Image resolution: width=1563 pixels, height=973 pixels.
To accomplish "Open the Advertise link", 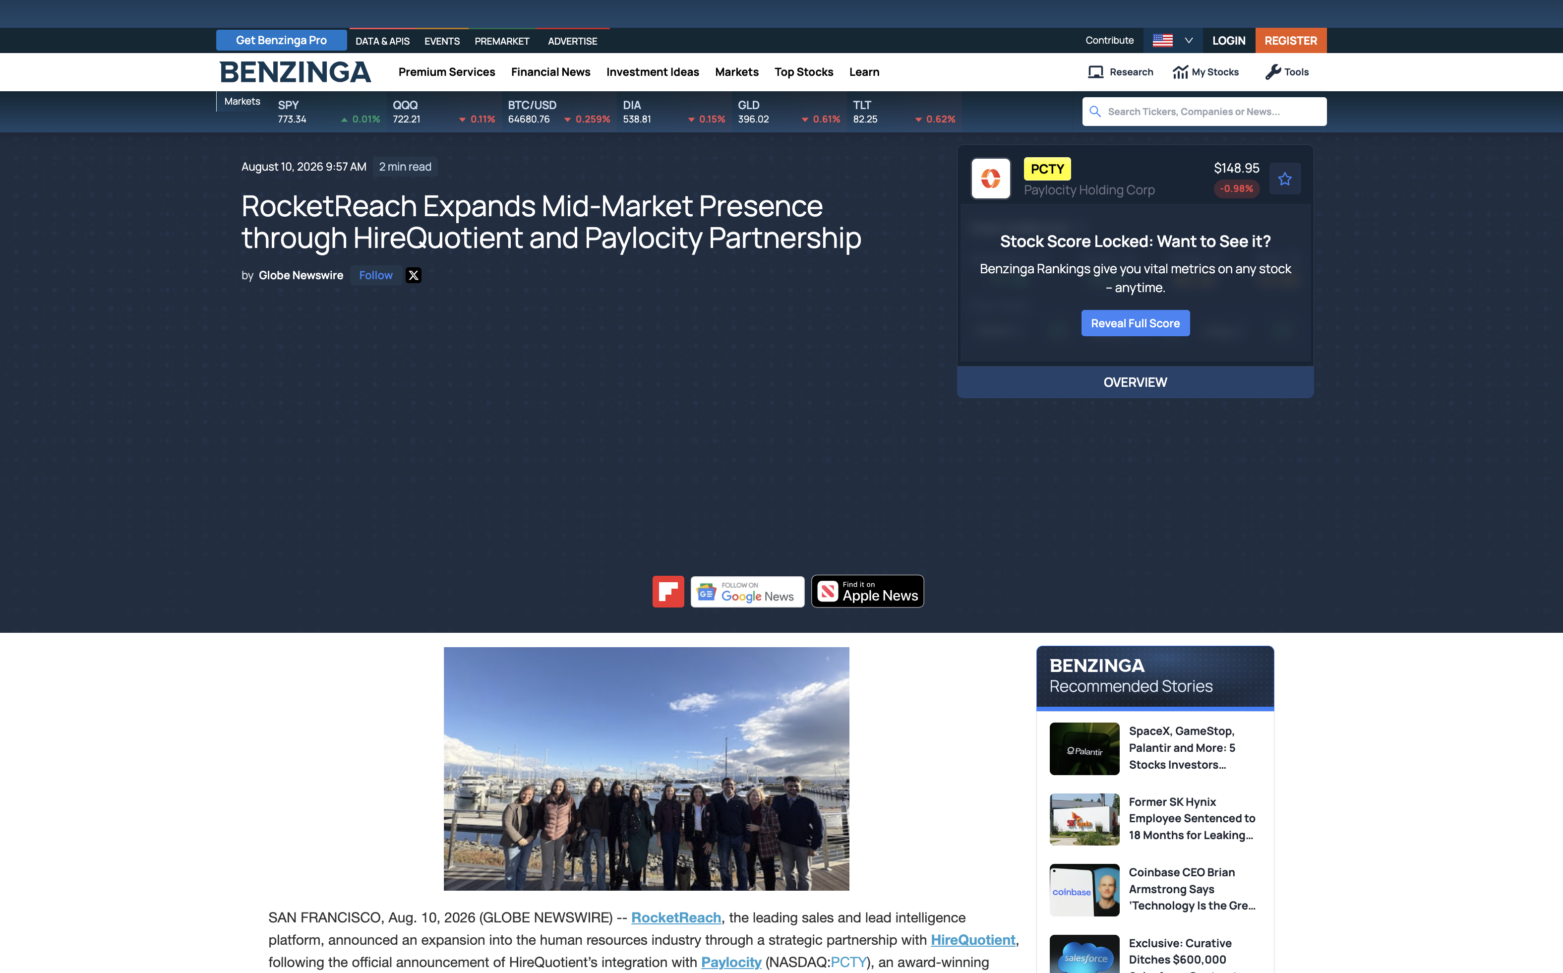I will (573, 41).
